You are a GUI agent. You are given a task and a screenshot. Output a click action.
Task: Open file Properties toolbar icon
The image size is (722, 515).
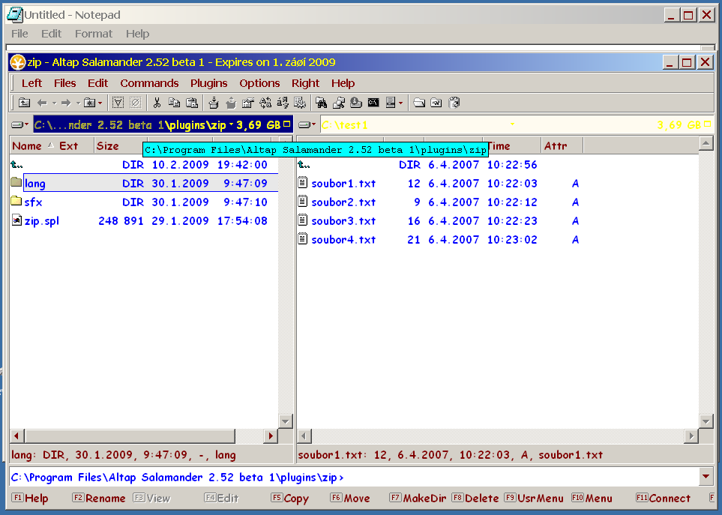click(x=248, y=103)
